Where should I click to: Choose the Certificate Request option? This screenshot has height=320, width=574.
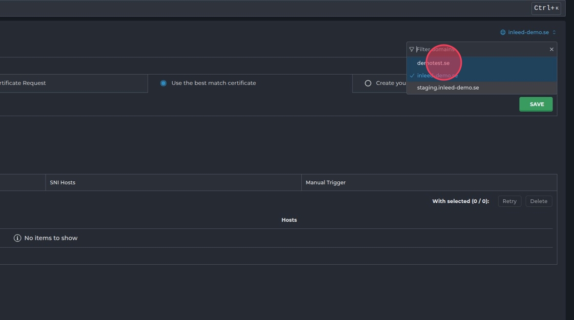click(x=23, y=83)
